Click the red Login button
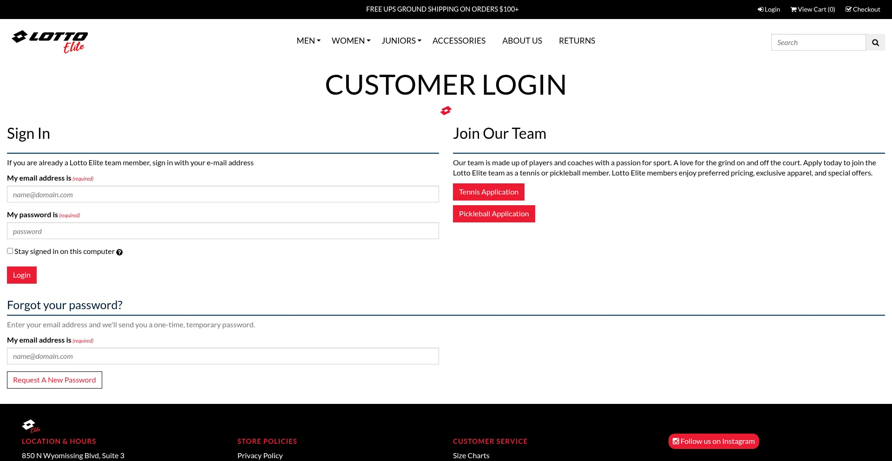This screenshot has height=461, width=892. (x=22, y=275)
